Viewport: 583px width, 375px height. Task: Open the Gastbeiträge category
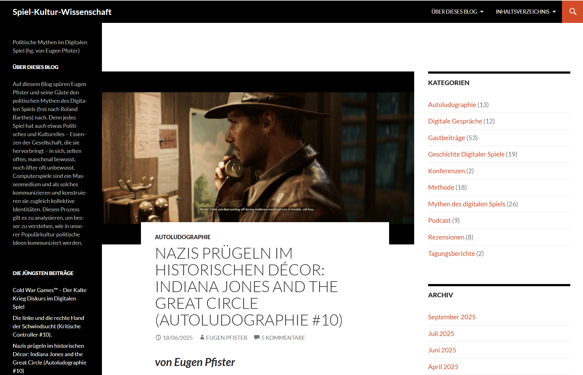pos(446,138)
